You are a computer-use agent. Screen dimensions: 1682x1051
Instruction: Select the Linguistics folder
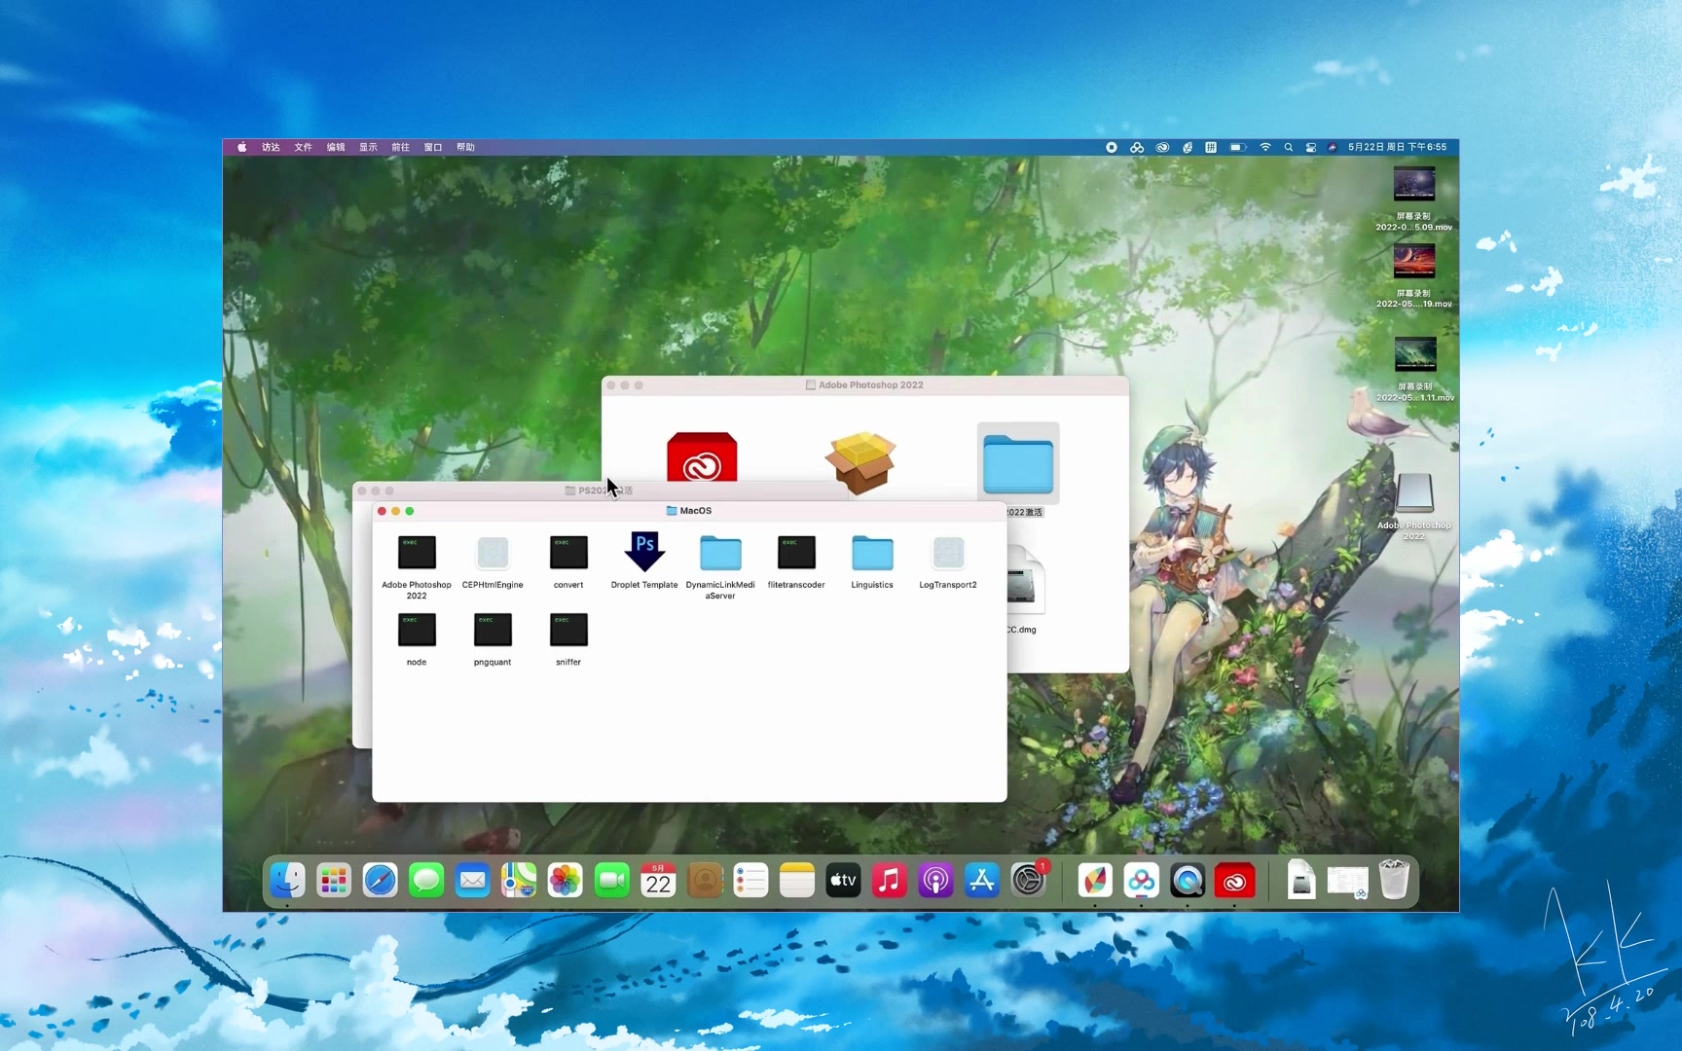coord(872,553)
